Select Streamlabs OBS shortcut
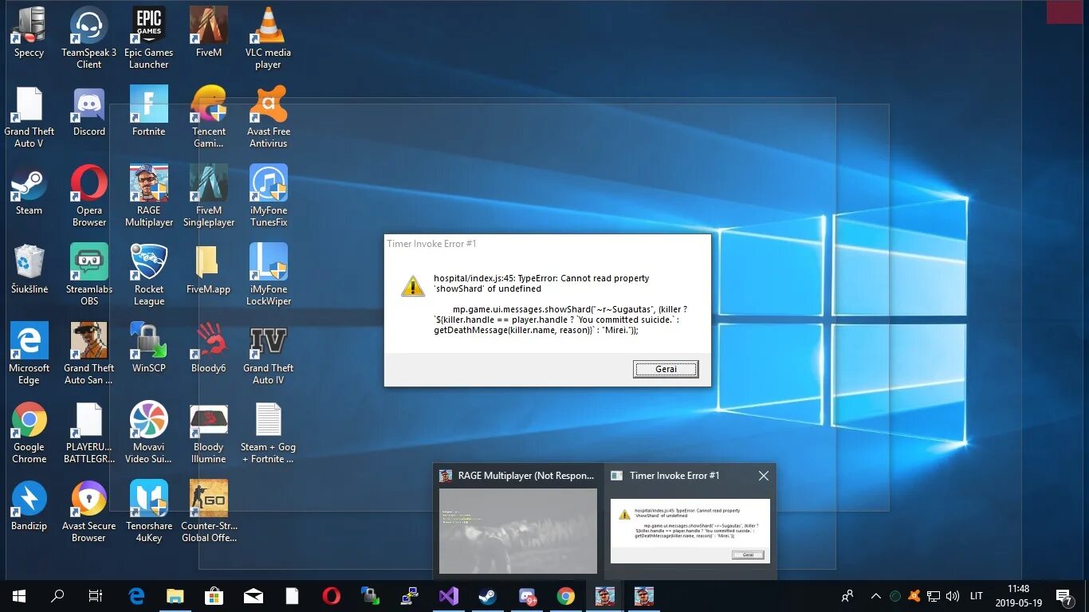The image size is (1089, 612). 89,274
